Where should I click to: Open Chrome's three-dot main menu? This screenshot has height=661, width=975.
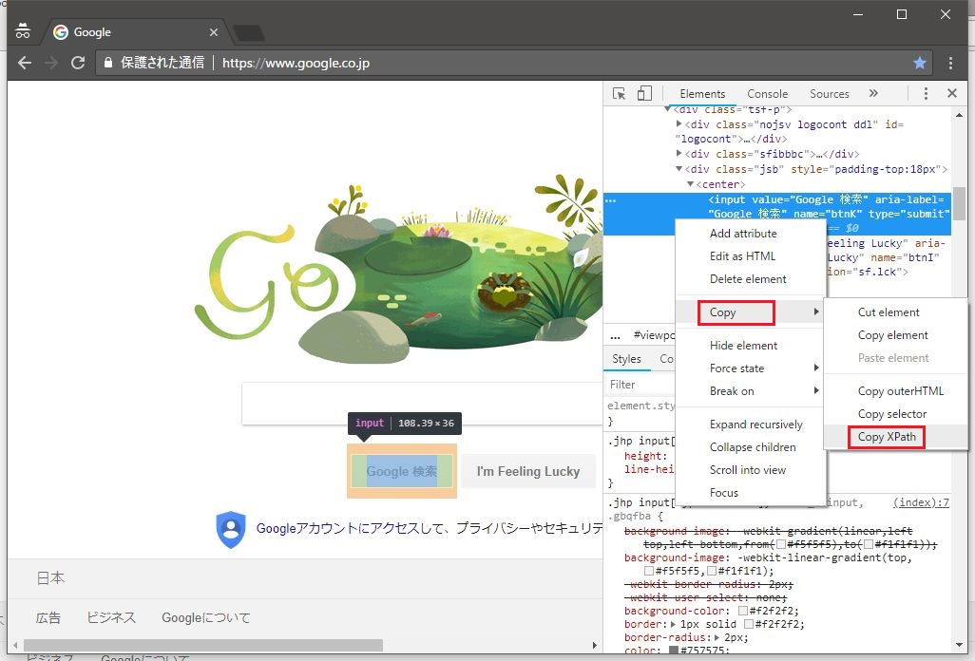click(951, 63)
